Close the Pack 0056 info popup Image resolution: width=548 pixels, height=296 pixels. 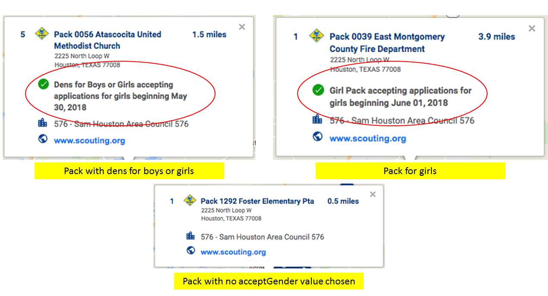tap(242, 27)
